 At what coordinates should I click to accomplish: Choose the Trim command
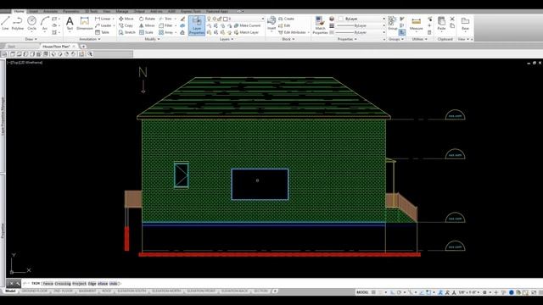166,19
